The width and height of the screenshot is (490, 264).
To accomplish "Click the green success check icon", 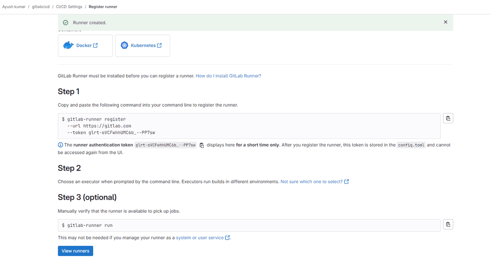I will coord(66,23).
